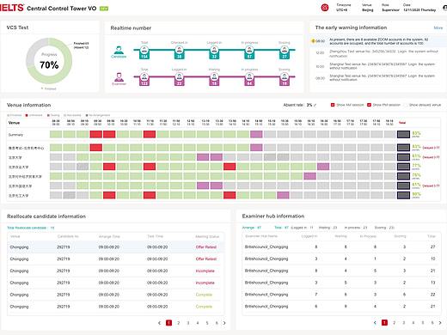Click the Examiner avatar icon

[119, 77]
